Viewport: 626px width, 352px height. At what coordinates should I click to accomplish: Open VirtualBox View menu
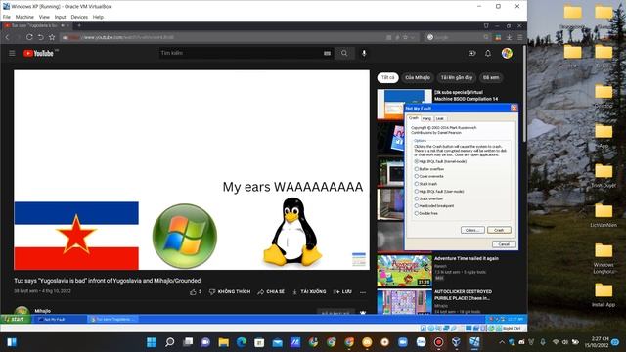44,17
